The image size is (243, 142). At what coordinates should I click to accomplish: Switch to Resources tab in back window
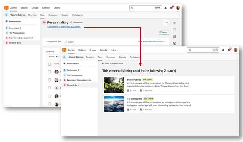tap(53, 15)
